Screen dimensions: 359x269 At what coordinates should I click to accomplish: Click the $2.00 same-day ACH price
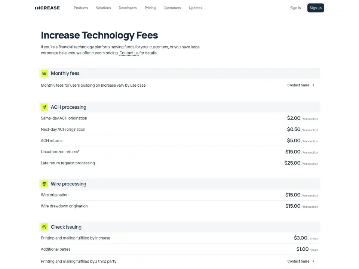coord(294,118)
